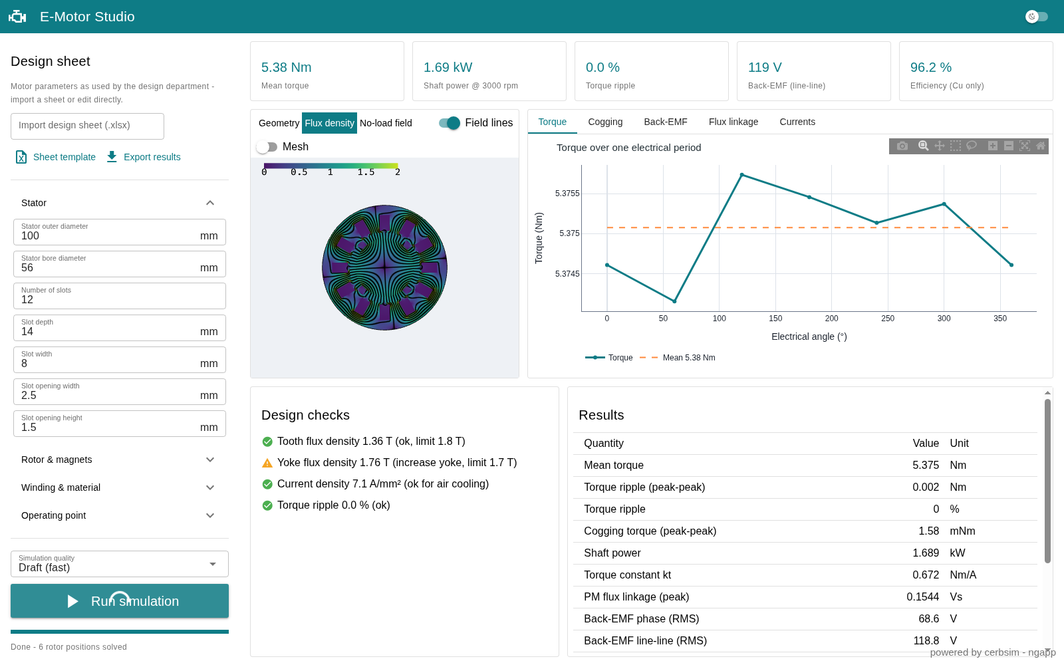Click the flux density color scale bar
The image size is (1064, 665).
331,166
